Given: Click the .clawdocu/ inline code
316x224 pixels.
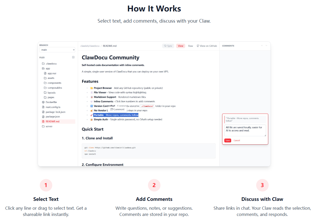Looking at the screenshot, I should [147, 106].
